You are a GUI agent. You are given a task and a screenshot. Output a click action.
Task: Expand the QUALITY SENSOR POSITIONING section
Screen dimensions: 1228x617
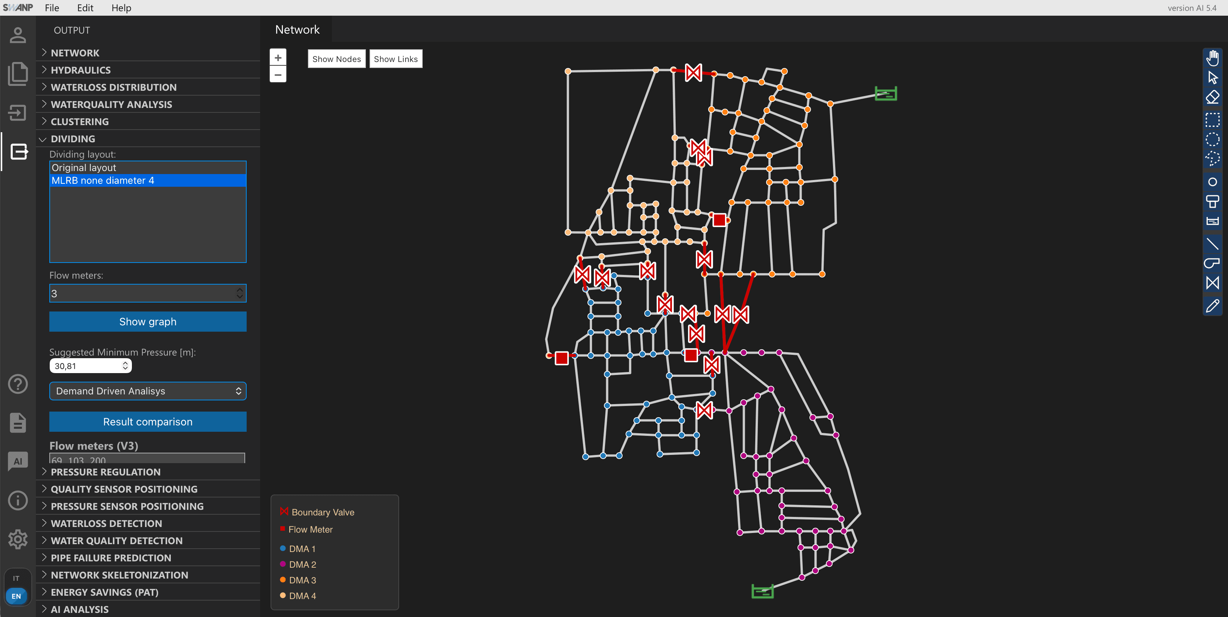click(148, 489)
